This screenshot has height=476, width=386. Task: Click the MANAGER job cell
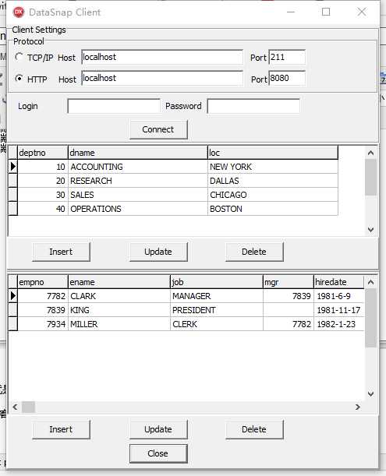coord(217,296)
